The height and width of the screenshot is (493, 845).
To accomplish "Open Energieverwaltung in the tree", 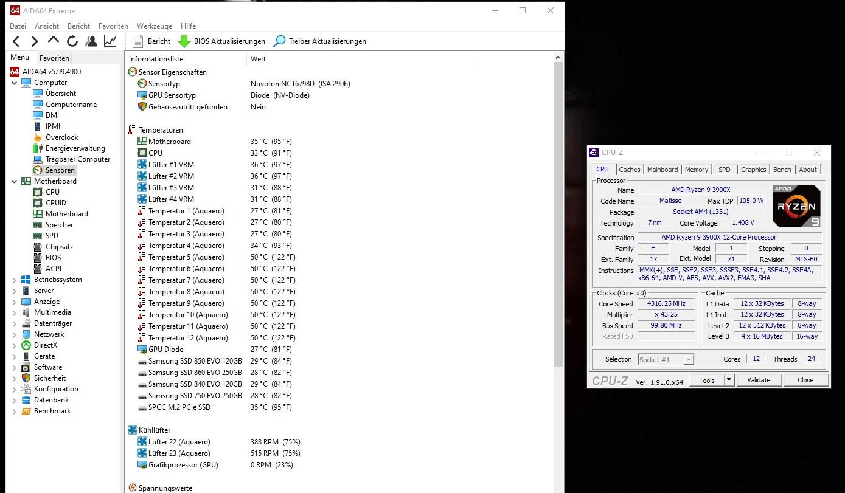I will pos(69,148).
